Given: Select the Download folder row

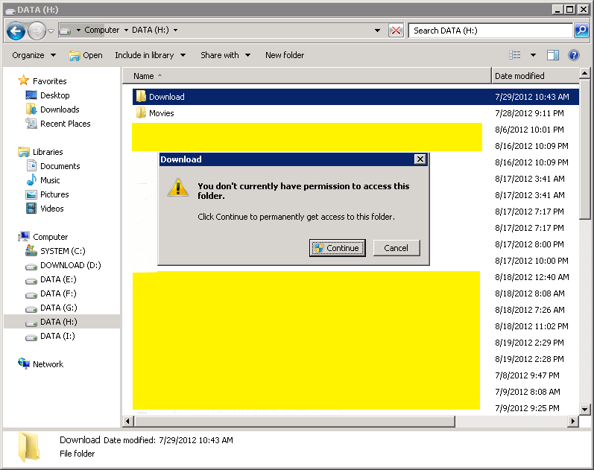Looking at the screenshot, I should point(356,97).
